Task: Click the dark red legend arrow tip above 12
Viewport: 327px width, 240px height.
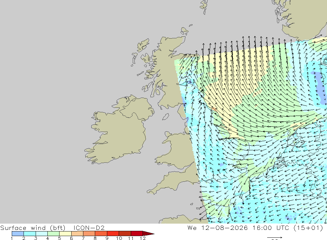Action: [x=148, y=233]
